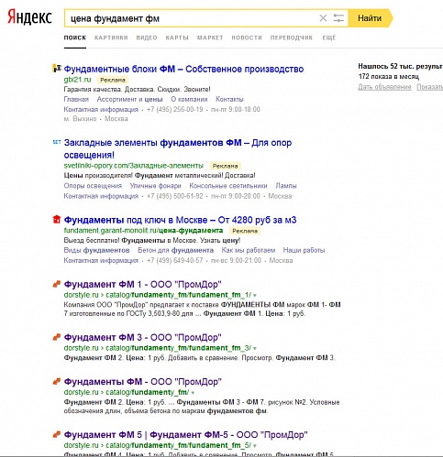The height and width of the screenshot is (457, 443).
Task: Click favicon beside Фундаменты ФМ - ООО result
Action: click(x=57, y=381)
